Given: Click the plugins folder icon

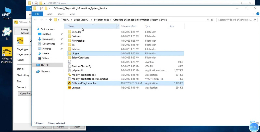Looking at the screenshot, I should tap(70, 54).
